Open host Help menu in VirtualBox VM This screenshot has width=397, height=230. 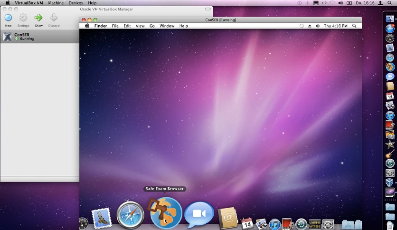92,3
